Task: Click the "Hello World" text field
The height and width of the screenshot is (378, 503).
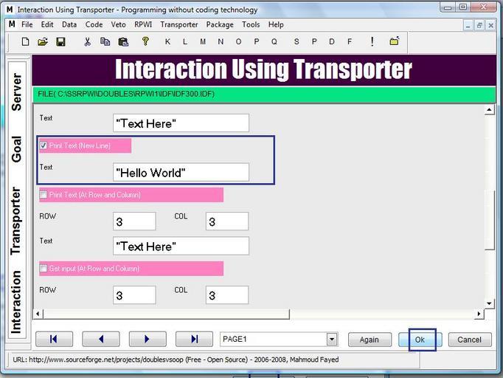Action: click(x=181, y=173)
